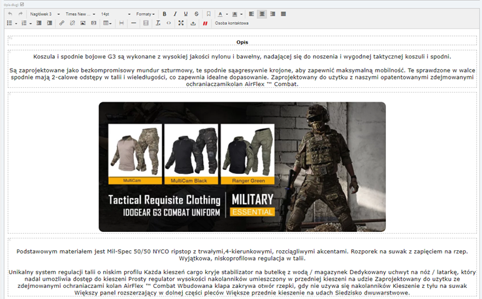Remove the hyperlink with unlink icon

[x=72, y=23]
